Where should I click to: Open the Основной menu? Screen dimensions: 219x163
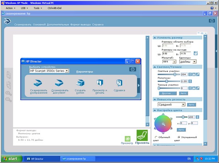[x=39, y=25]
